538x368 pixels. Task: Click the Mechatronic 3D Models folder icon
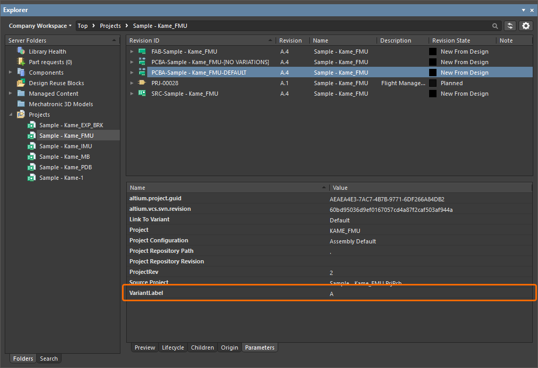pyautogui.click(x=21, y=104)
